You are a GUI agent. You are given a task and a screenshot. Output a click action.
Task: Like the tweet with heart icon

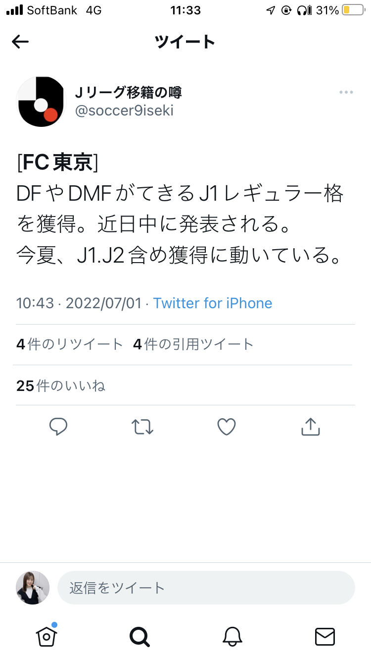[x=227, y=427]
